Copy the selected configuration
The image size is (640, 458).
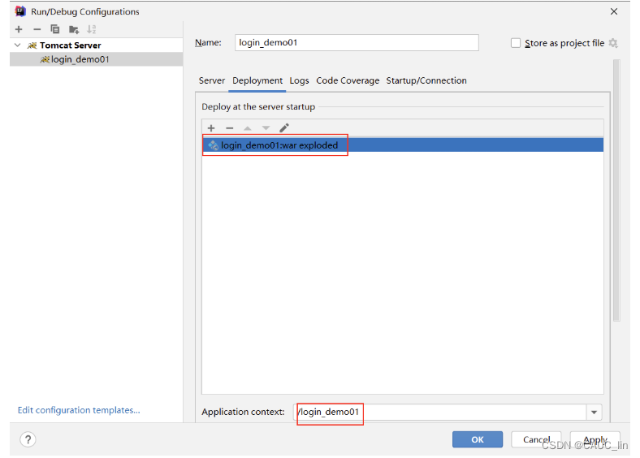pos(54,29)
